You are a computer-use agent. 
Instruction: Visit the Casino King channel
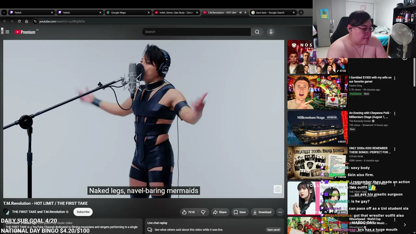[356, 86]
